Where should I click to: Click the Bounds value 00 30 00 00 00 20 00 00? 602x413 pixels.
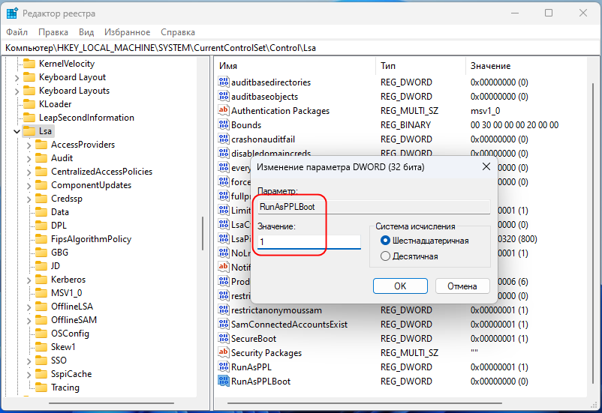pyautogui.click(x=514, y=125)
